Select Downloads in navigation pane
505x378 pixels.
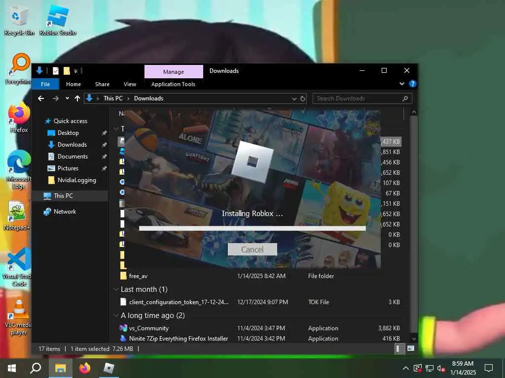[x=72, y=145]
